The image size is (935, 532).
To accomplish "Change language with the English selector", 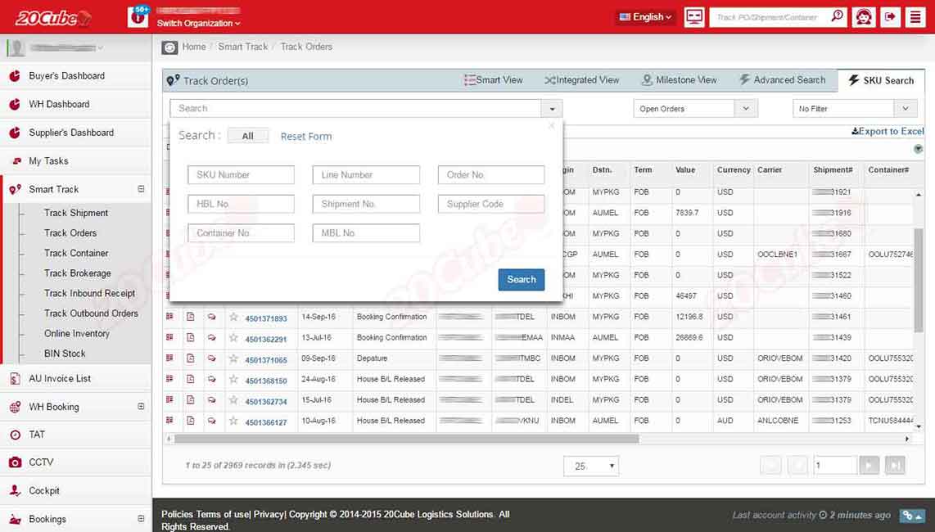I will [x=646, y=16].
